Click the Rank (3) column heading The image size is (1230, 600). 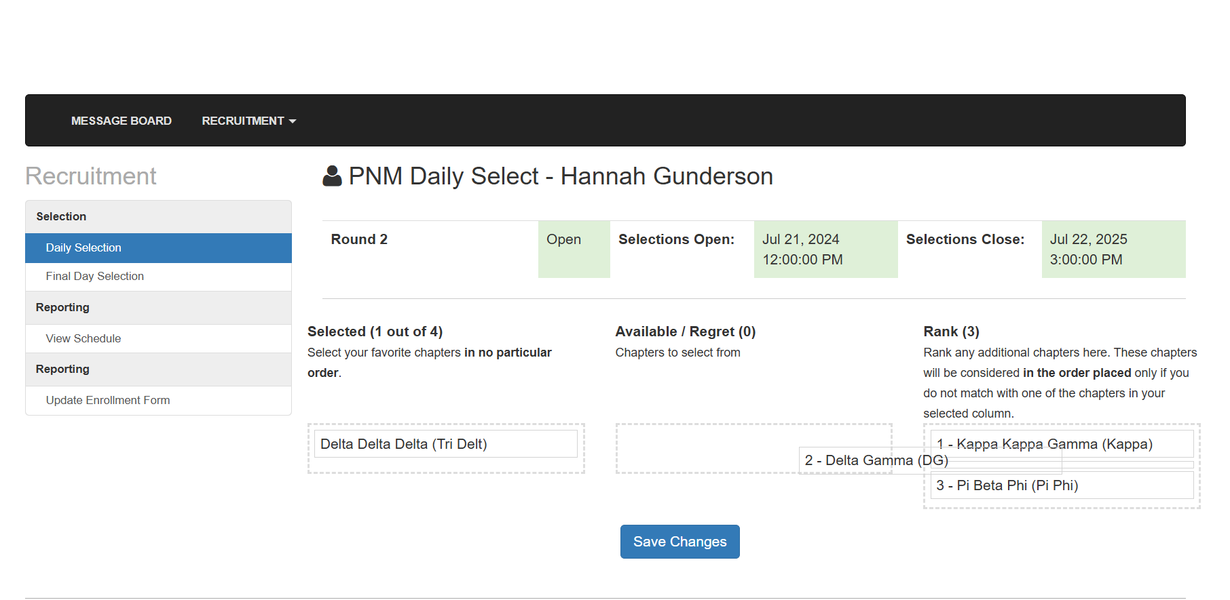tap(951, 332)
